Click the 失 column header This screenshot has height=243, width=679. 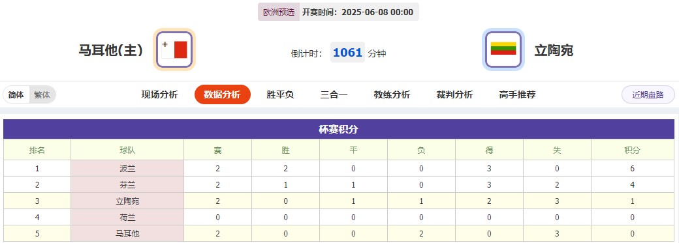coord(558,150)
